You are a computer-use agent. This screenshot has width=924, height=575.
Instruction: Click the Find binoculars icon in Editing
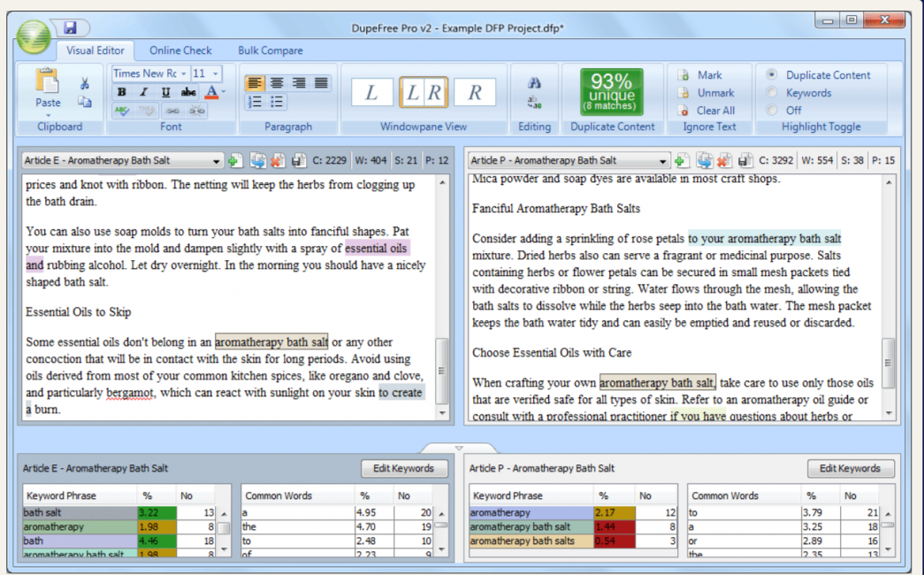534,82
